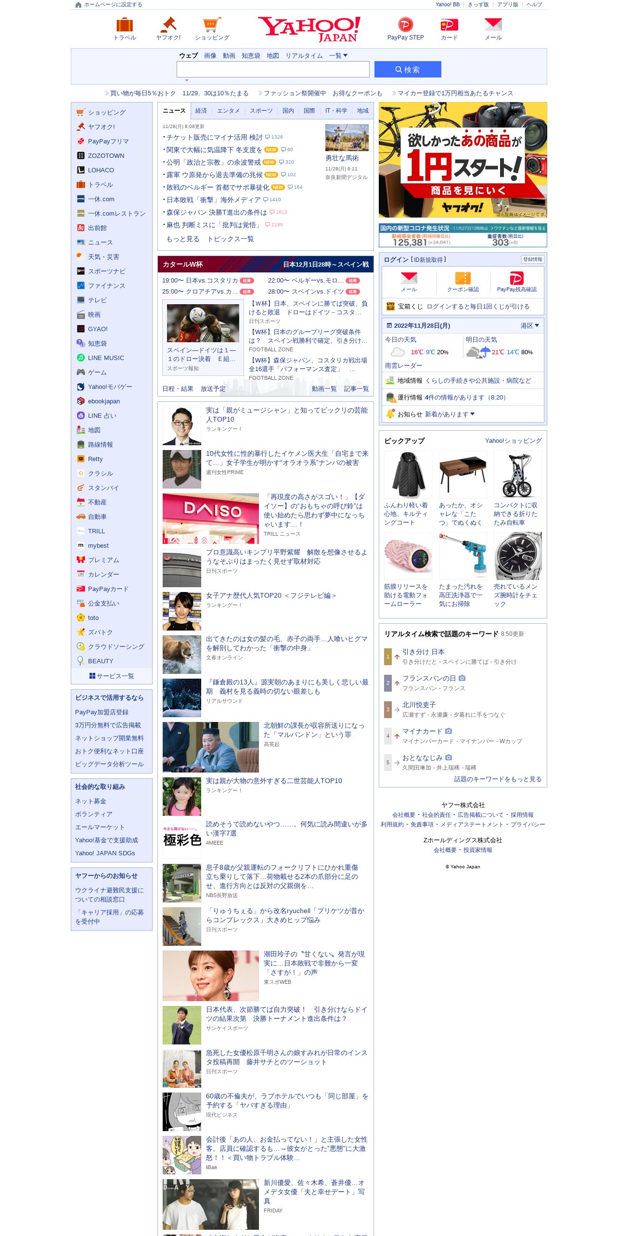The image size is (618, 1236).
Task: Open headline チケット販売にマイナ活用 検討
Action: tap(215, 138)
